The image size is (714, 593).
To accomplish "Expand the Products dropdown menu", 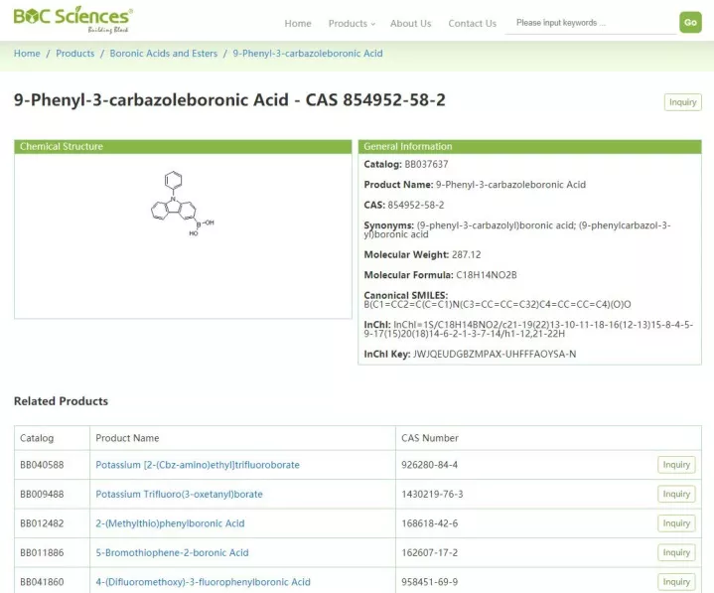I will tap(352, 23).
